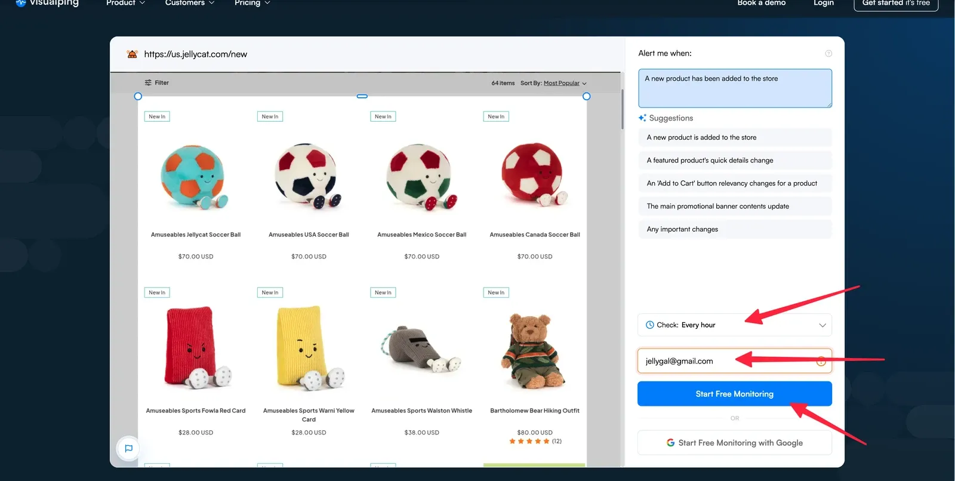The width and height of the screenshot is (955, 481).
Task: Click the warning icon in email field
Action: click(821, 362)
